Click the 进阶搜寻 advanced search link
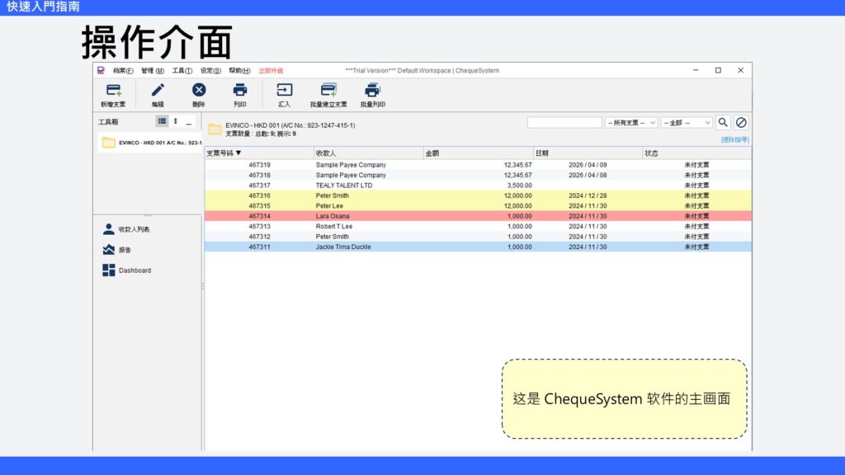This screenshot has width=845, height=475. (734, 139)
